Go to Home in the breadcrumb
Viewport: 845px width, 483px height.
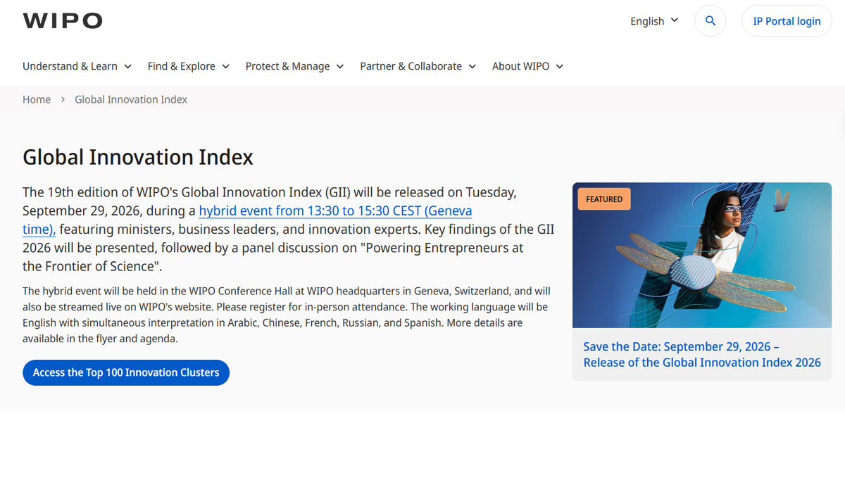point(37,99)
